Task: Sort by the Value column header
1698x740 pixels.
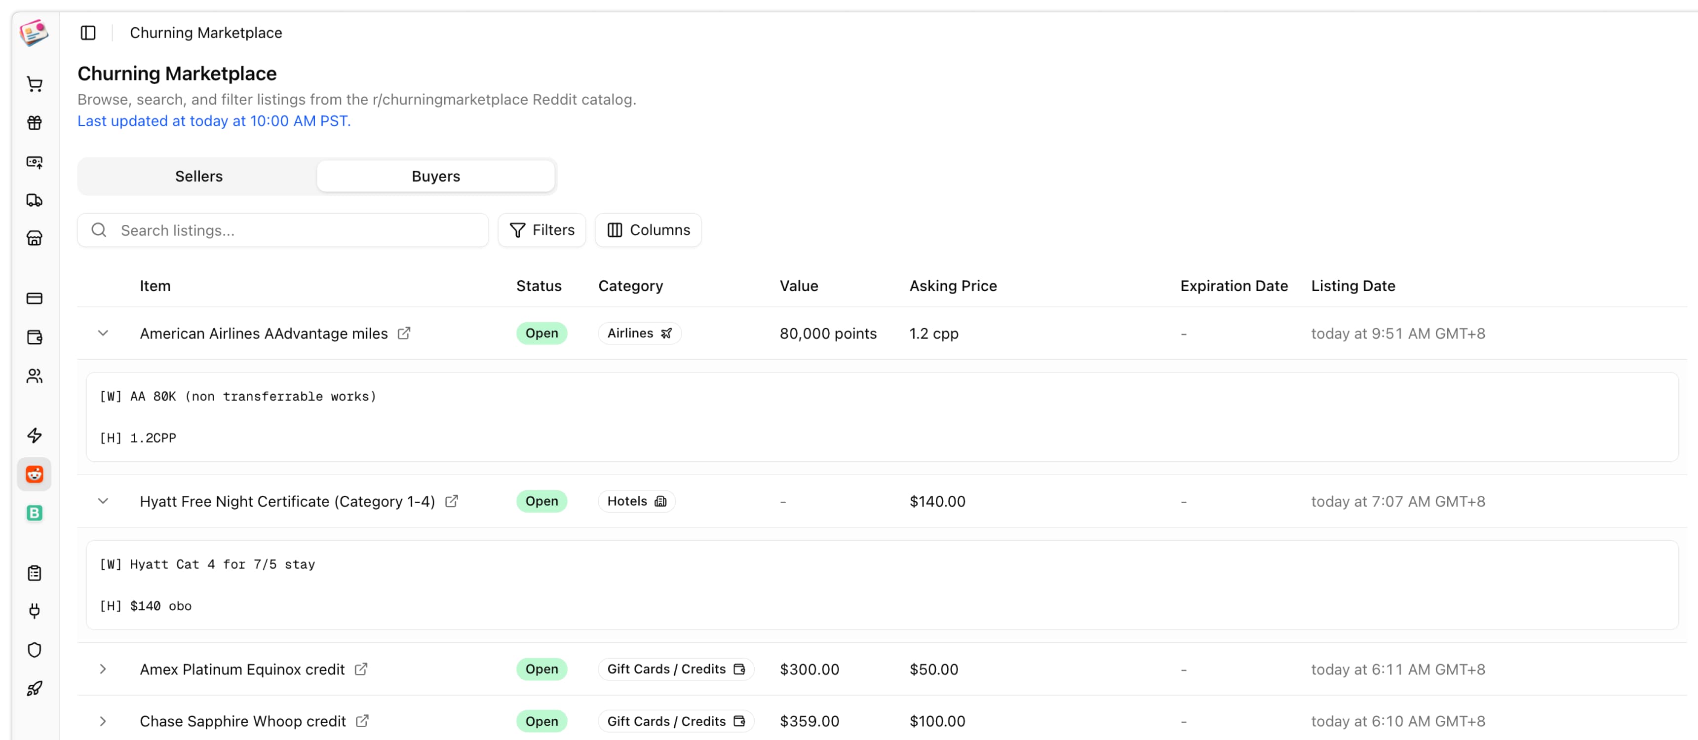Action: coord(798,286)
